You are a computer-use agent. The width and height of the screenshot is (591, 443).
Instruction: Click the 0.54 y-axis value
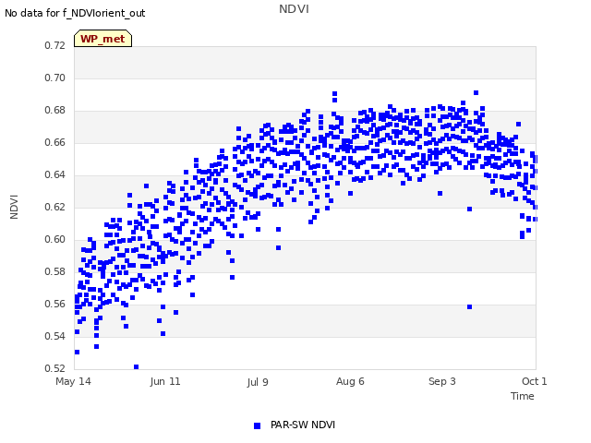(55, 336)
